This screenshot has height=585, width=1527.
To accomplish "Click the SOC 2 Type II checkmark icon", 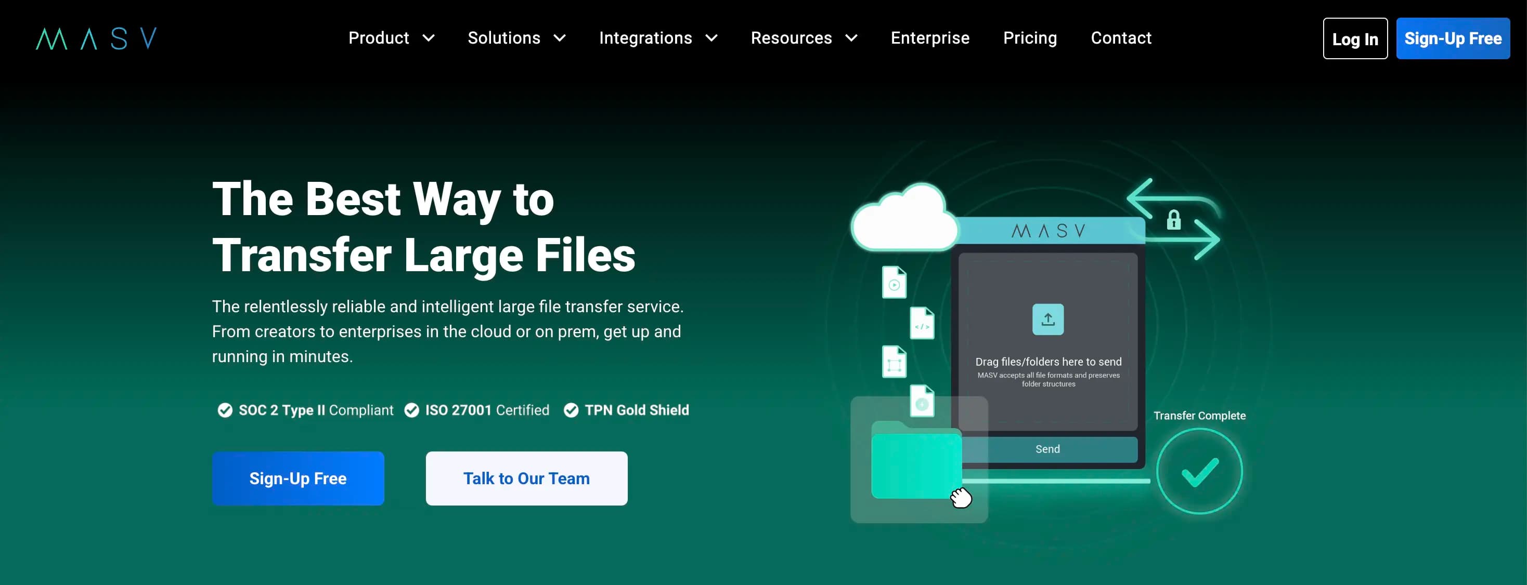I will 225,410.
